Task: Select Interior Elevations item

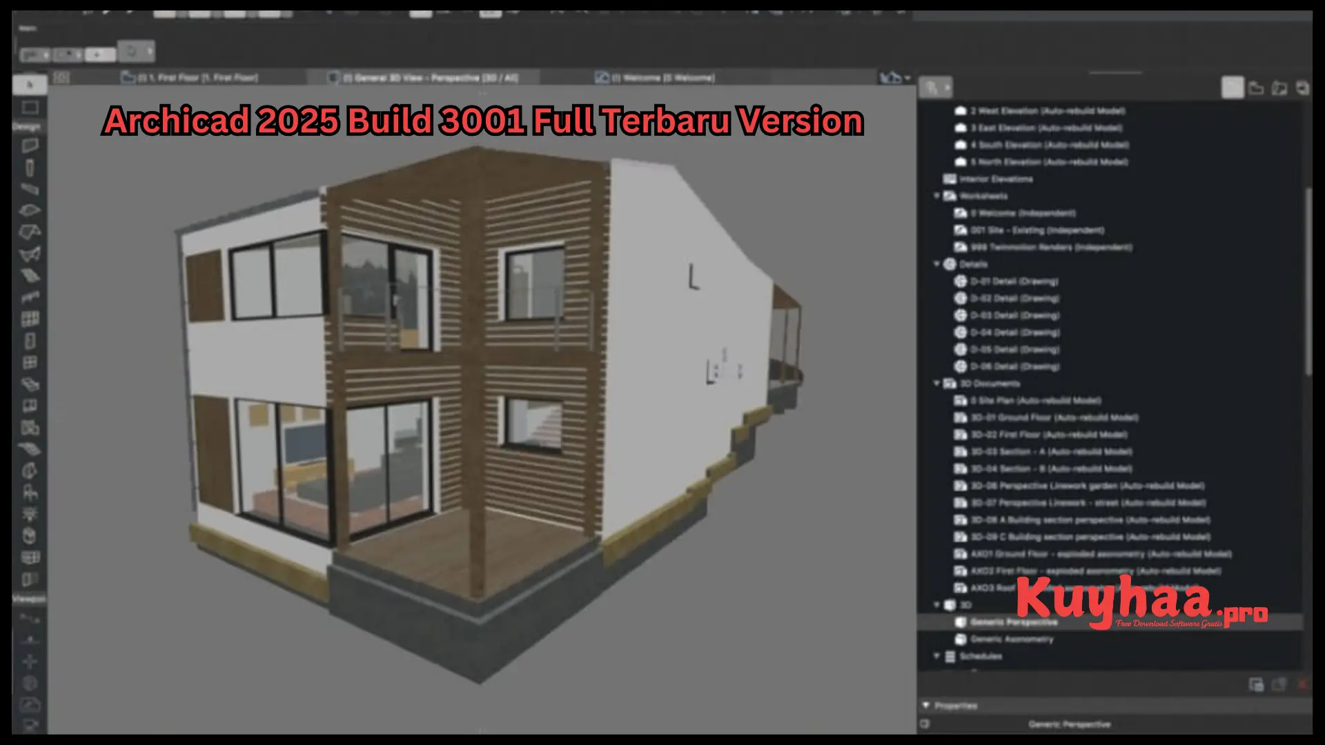Action: pos(988,179)
